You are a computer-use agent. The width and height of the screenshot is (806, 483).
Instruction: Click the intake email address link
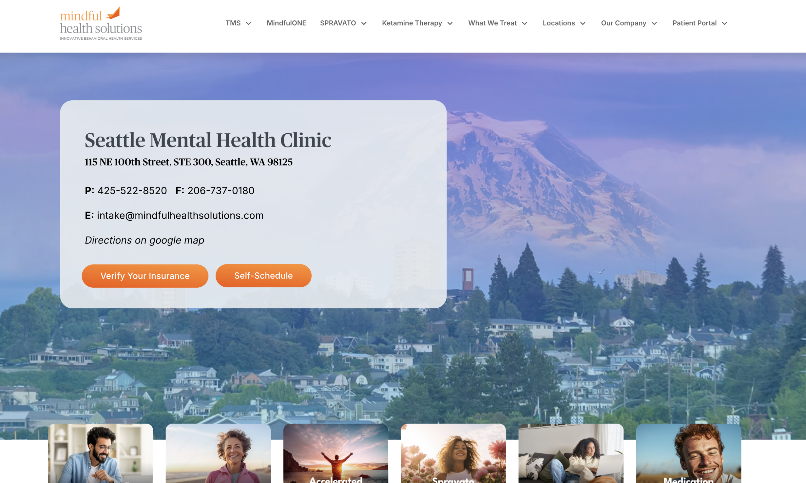180,216
